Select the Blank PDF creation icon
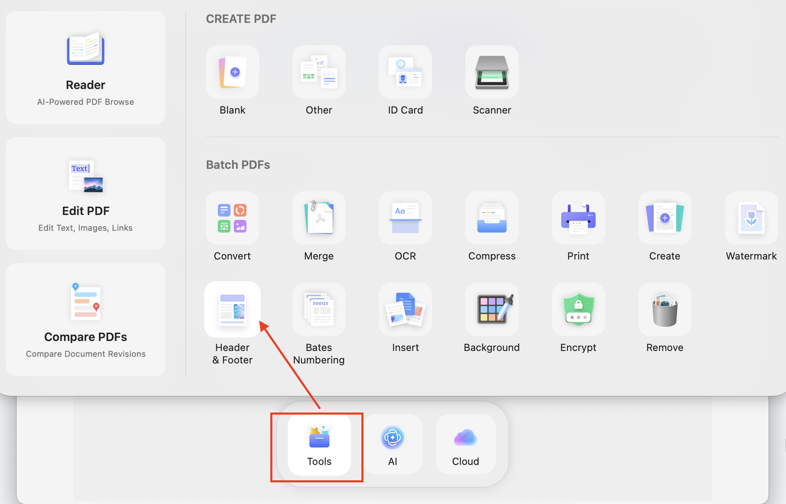The image size is (786, 504). point(232,72)
